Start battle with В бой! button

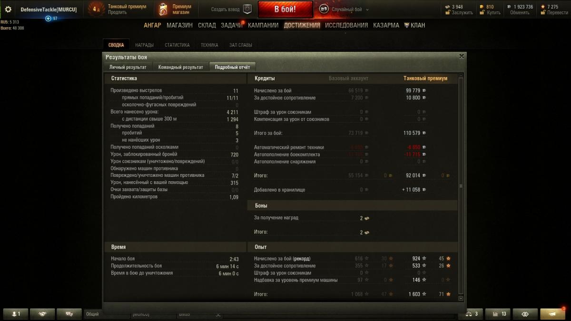tap(285, 9)
